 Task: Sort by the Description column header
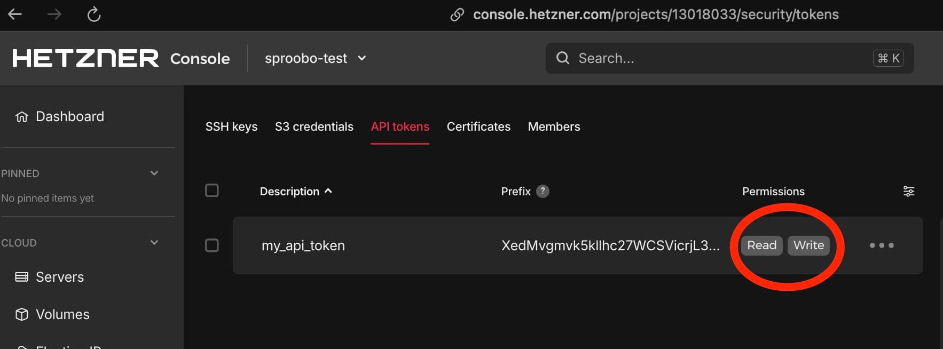(289, 191)
